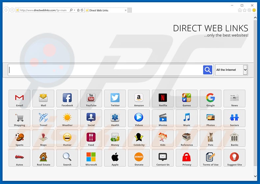Select the Shopping cart tile
The height and width of the screenshot is (184, 260).
tap(19, 118)
